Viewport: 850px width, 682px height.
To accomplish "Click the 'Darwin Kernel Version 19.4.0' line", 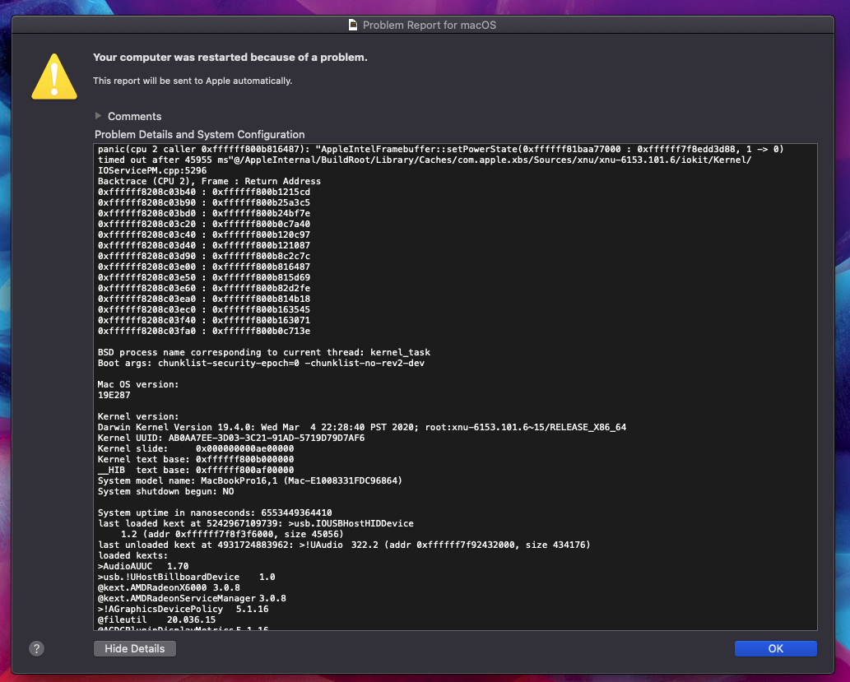I will pyautogui.click(x=362, y=427).
